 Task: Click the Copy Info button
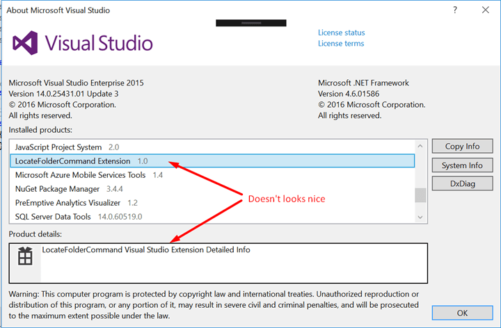[462, 146]
